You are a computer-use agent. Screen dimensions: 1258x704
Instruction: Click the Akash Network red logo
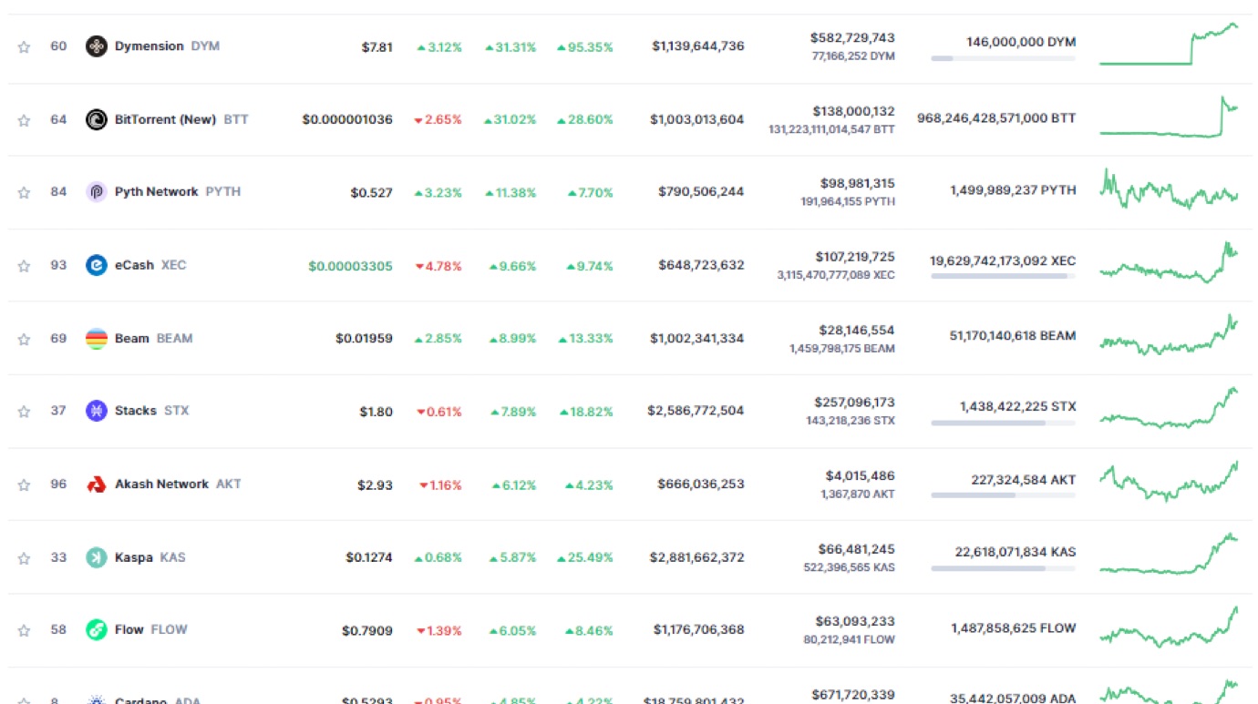click(97, 485)
